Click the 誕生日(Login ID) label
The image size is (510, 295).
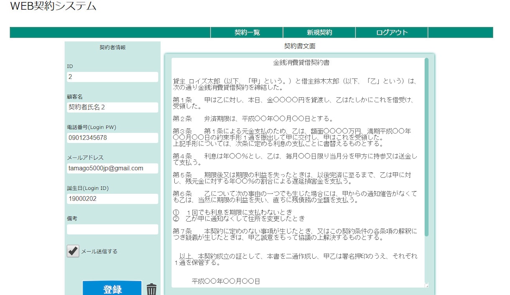pos(88,188)
